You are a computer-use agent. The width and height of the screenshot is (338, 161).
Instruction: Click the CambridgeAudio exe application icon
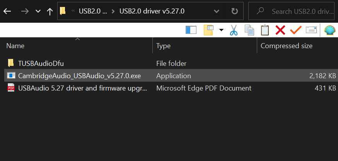pyautogui.click(x=11, y=75)
